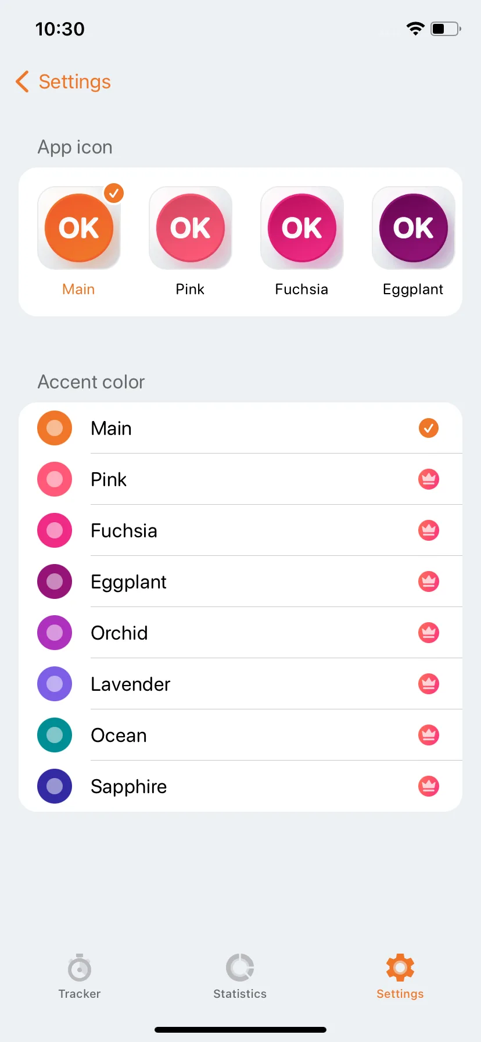This screenshot has height=1042, width=481.
Task: Tap the crown icon beside Ocean
Action: point(429,735)
